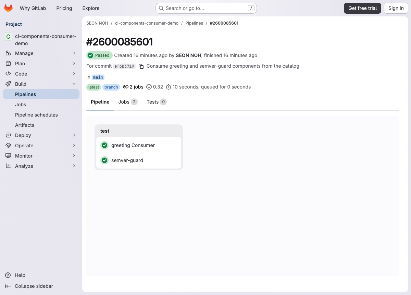The height and width of the screenshot is (295, 411).
Task: Click the greeting Consumer passed status icon
Action: [x=104, y=145]
